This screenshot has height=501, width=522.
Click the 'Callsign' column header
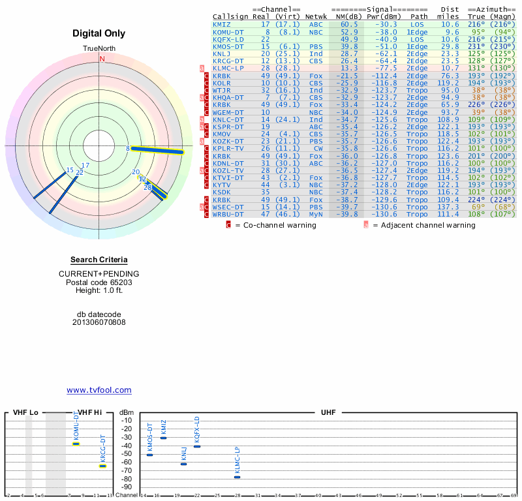pyautogui.click(x=230, y=17)
